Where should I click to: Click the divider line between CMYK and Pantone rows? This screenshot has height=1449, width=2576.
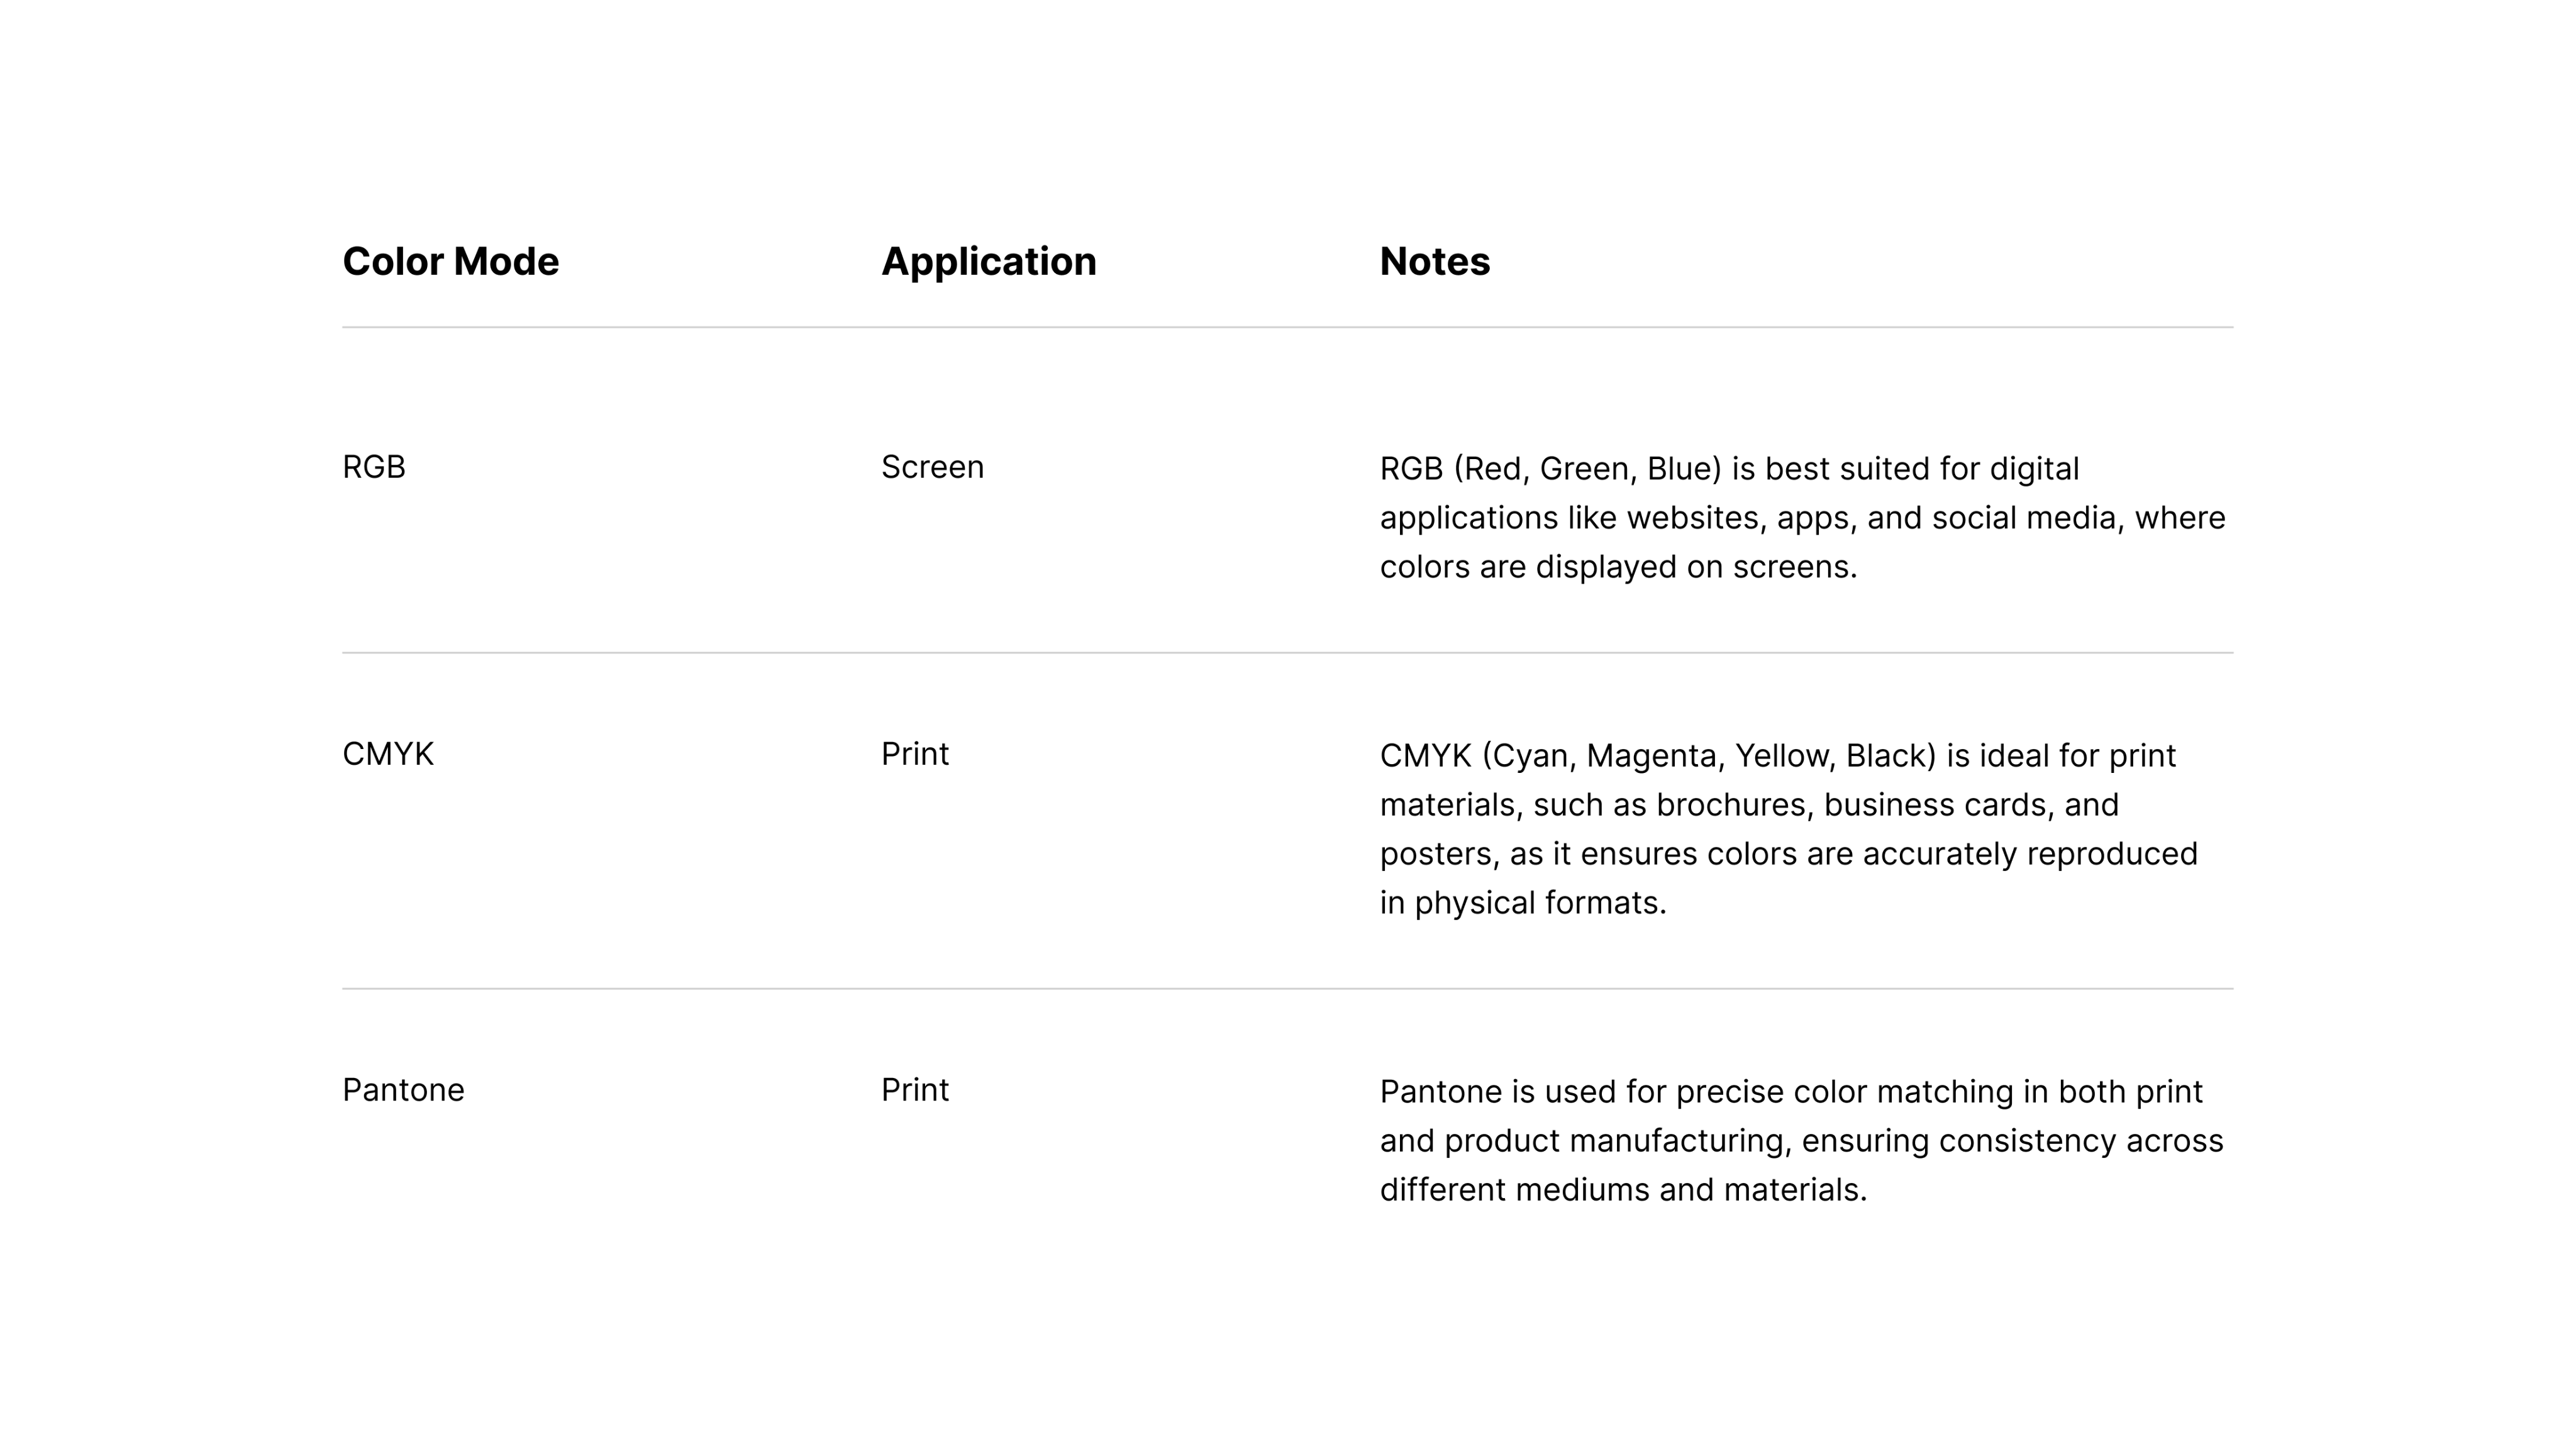1287,989
